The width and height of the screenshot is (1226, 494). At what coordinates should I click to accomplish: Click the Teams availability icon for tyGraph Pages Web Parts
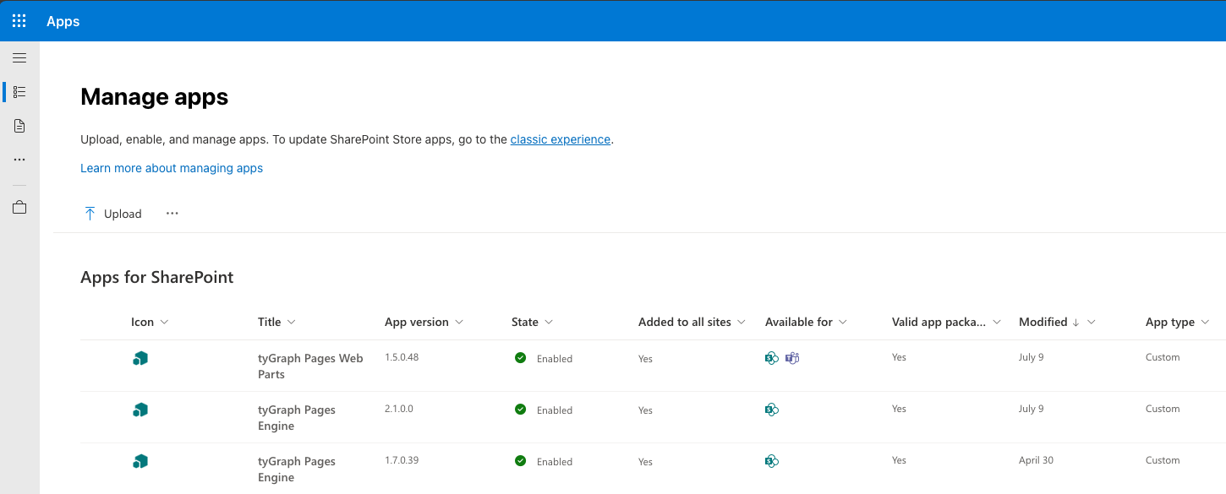coord(792,358)
